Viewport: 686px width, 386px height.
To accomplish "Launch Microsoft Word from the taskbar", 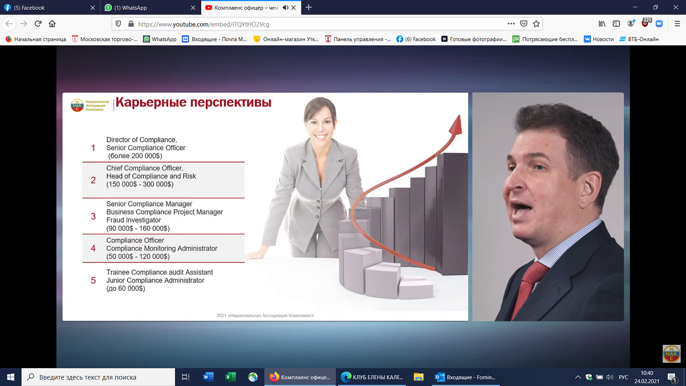I will tap(209, 377).
